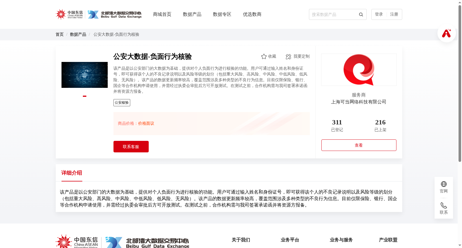462x248 pixels.
Task: Click the red provider logo image
Action: click(359, 70)
